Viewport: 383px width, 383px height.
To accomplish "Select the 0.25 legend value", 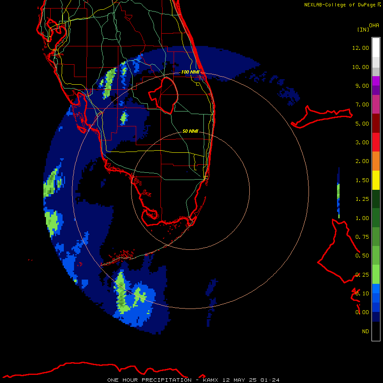I will pyautogui.click(x=362, y=275).
